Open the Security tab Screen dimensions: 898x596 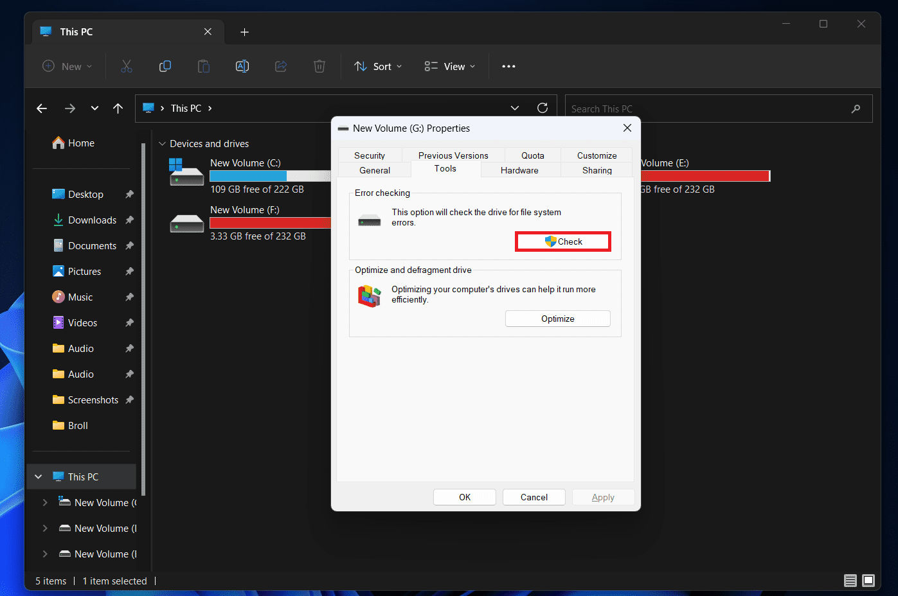370,155
